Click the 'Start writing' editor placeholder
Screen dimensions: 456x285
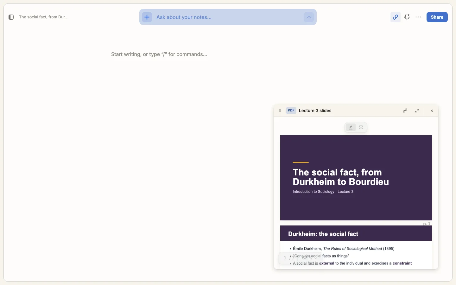(159, 54)
